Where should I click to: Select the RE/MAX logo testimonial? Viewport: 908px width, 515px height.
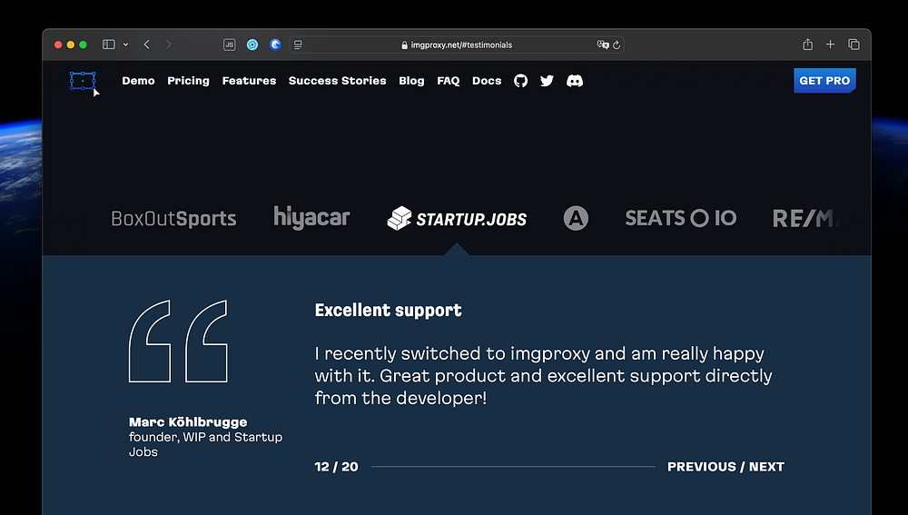[804, 218]
